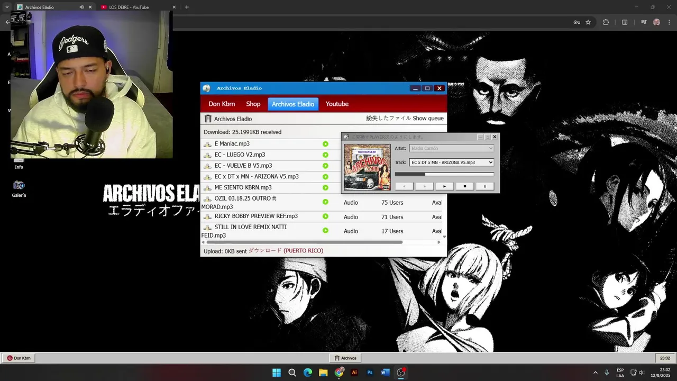Click the disc icon in Archivos Eladio title bar
The image size is (677, 381).
207,88
